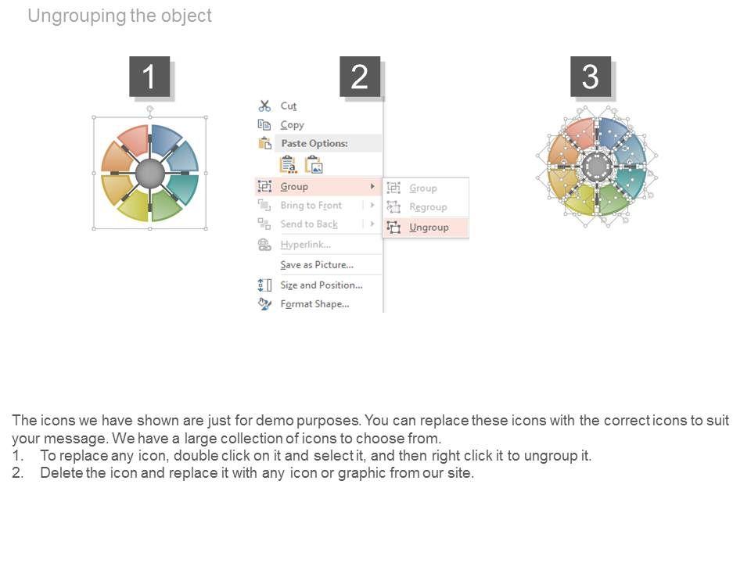Click the scissors Cut icon
Image resolution: width=751 pixels, height=563 pixels.
264,106
